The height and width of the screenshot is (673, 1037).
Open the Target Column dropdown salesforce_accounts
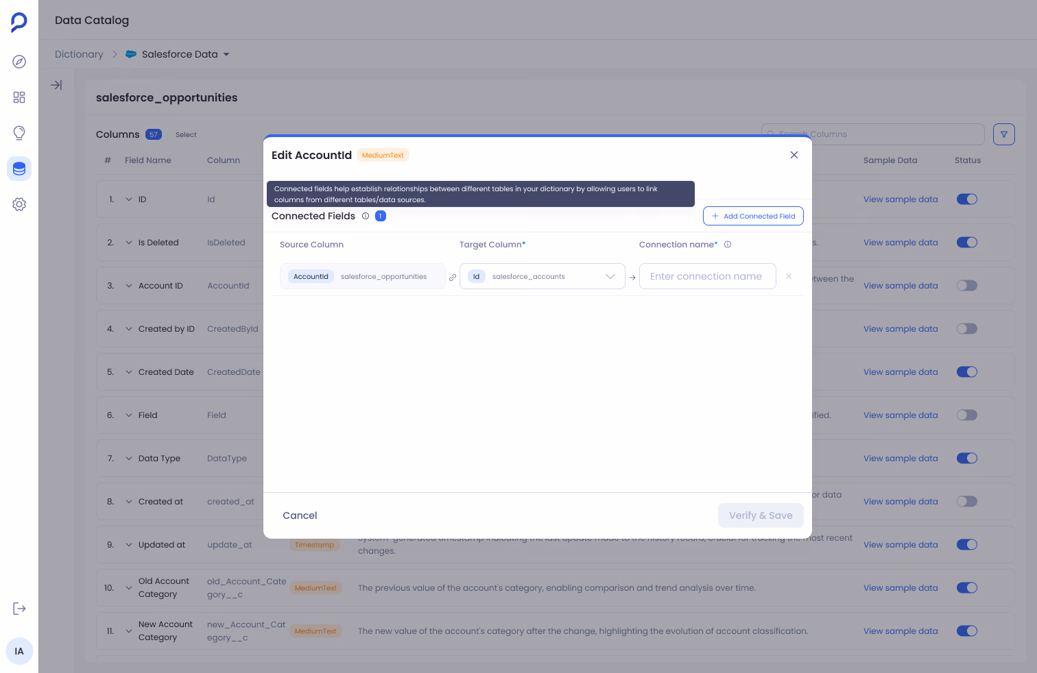[x=543, y=276]
